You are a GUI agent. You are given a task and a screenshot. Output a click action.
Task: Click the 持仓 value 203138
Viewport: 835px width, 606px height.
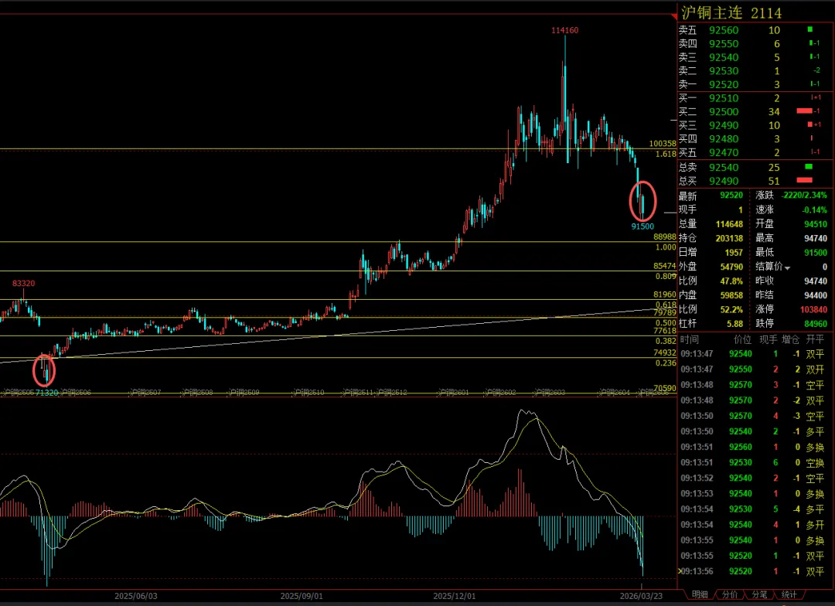[729, 239]
